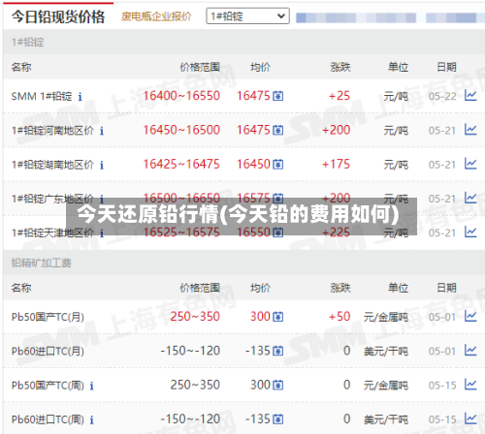Select price range 16425~16475
Viewport: 485px width, 434px height.
181,164
